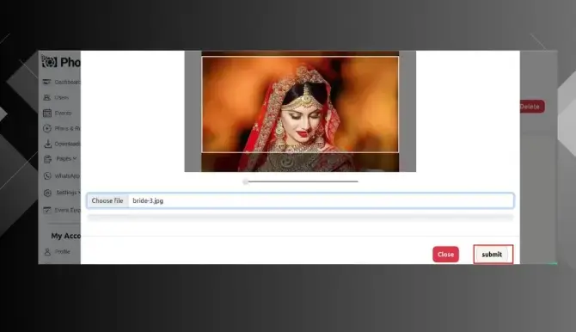Click the Pages icon in the sidebar
576x332 pixels.
tap(47, 159)
